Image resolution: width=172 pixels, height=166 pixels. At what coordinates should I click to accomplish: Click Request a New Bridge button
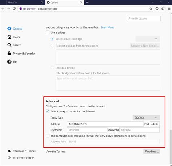click(x=145, y=46)
